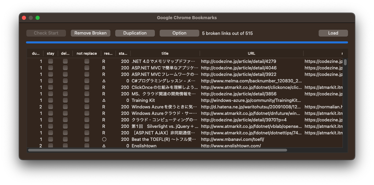Check the delete box for the Englishtown row
Viewport: 374px width, 185px height.
tap(65, 146)
